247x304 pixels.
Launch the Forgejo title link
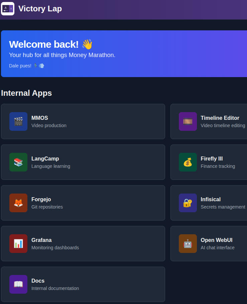click(x=41, y=200)
